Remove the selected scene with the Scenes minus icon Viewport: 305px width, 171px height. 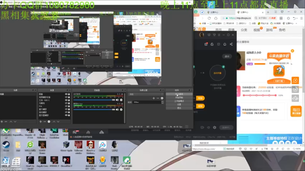[6, 122]
